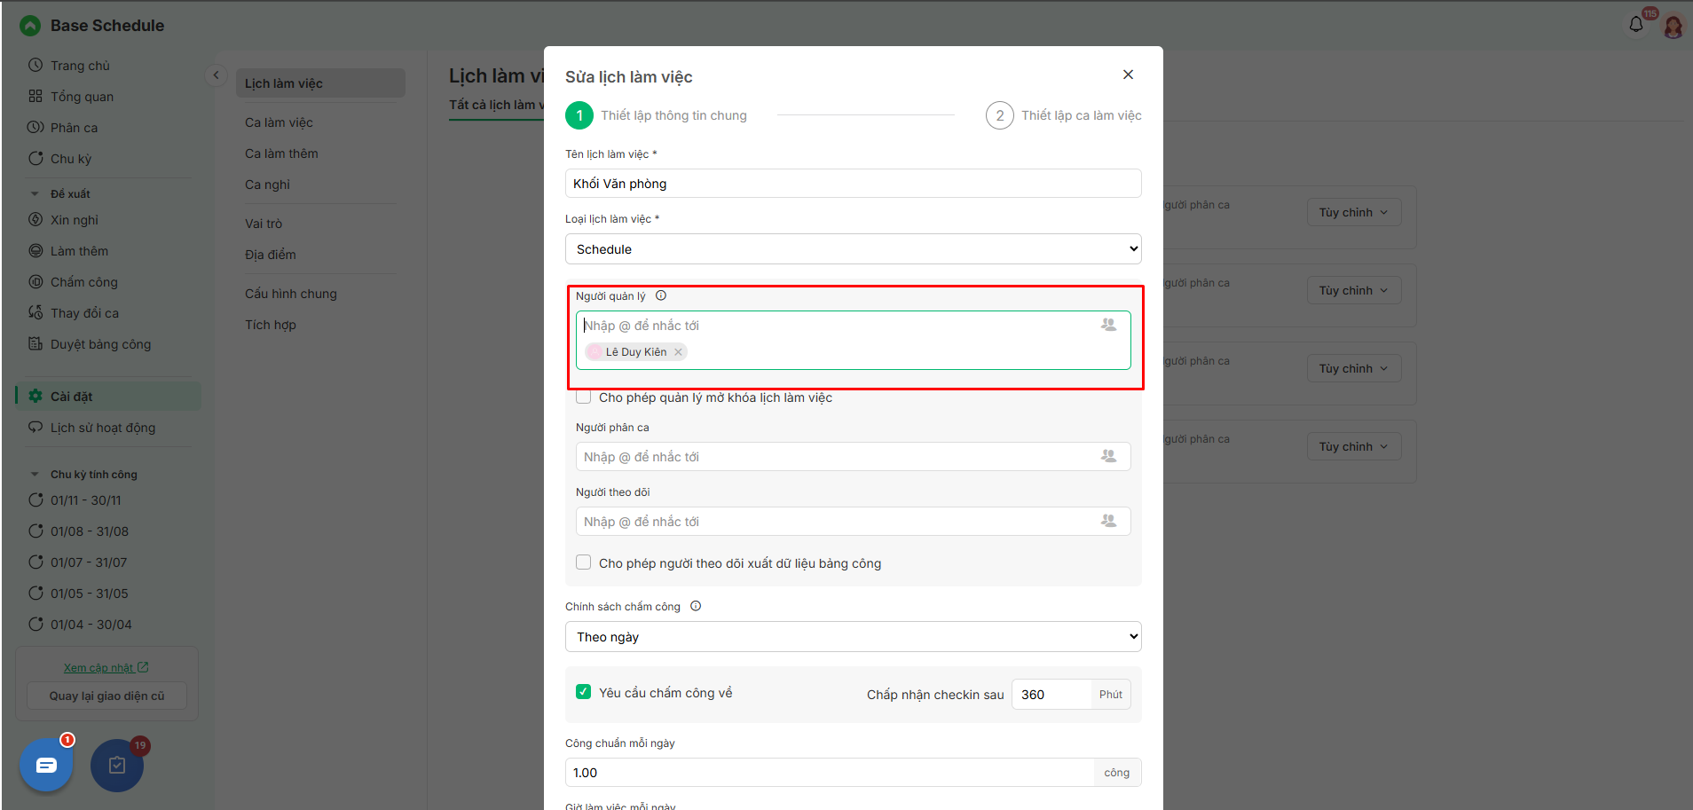Open the Vai trò settings item

tap(264, 224)
